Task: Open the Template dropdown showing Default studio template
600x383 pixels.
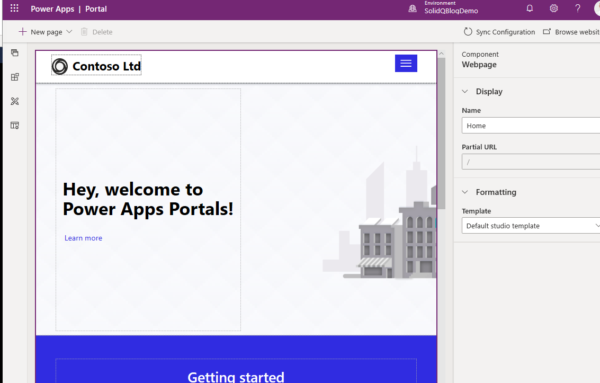Action: click(x=531, y=226)
